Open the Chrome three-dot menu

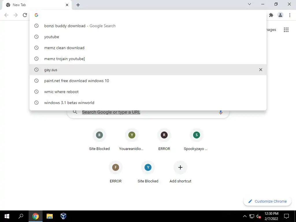290,15
